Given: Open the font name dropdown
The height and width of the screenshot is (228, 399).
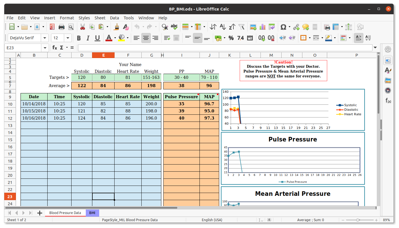Looking at the screenshot, I should (45, 38).
